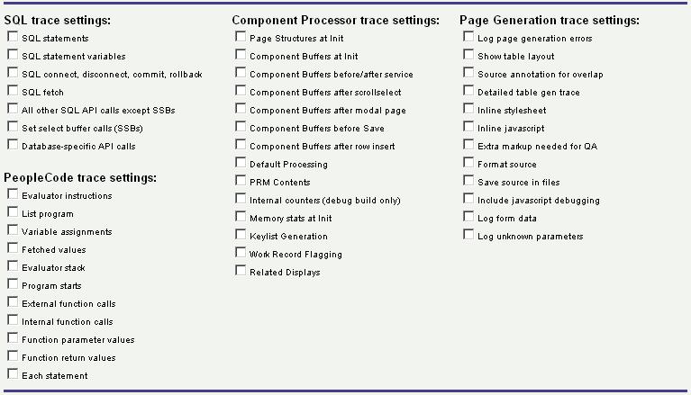Viewport: 691px width, 395px height.
Task: Enable External function calls tracing
Action: click(13, 302)
